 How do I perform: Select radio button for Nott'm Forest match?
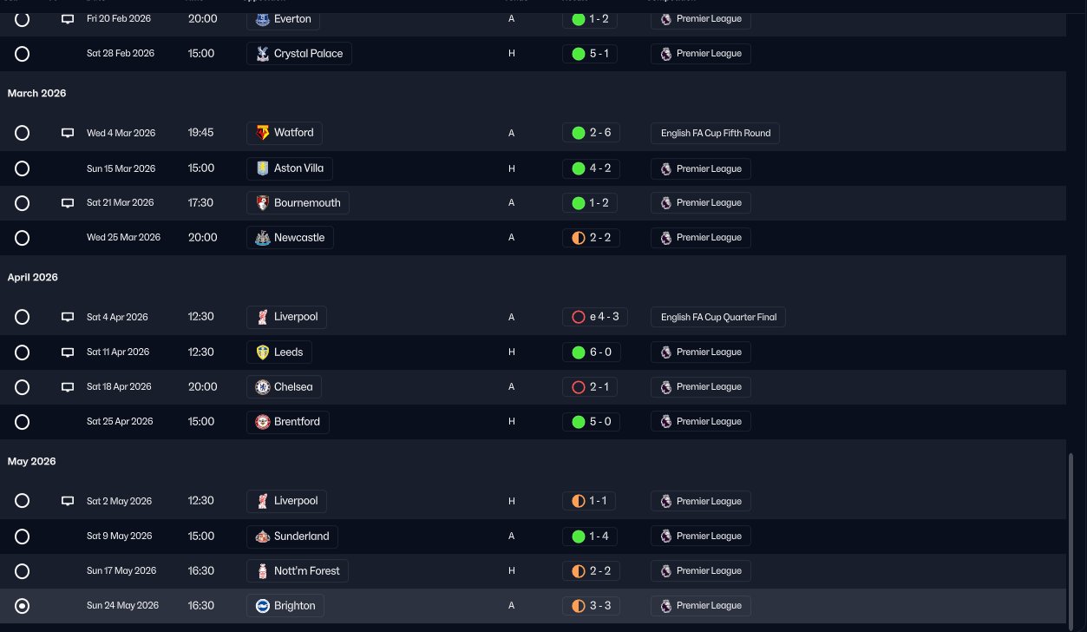coord(23,571)
